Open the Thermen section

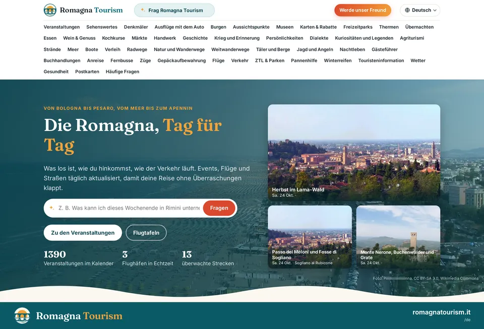(389, 27)
